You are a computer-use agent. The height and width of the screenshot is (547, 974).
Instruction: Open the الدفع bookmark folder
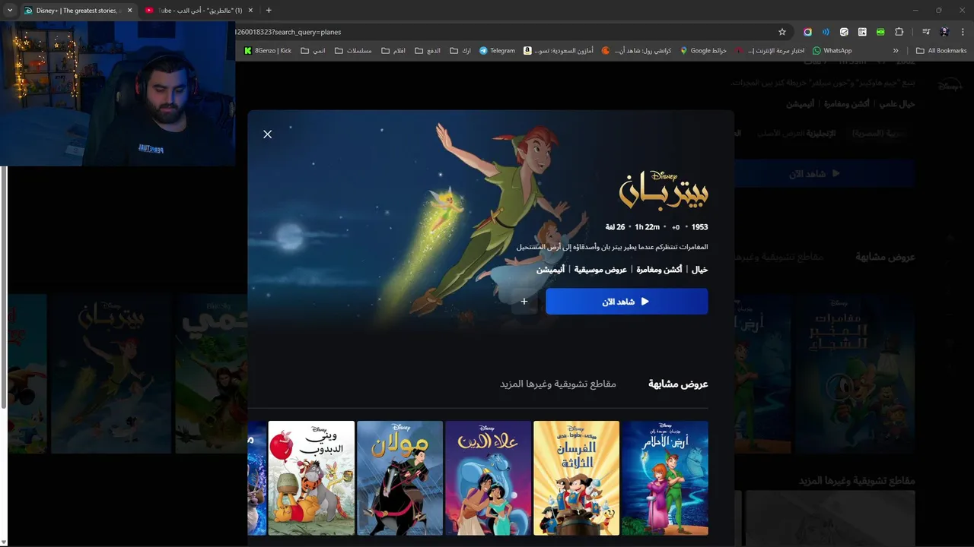pos(428,51)
